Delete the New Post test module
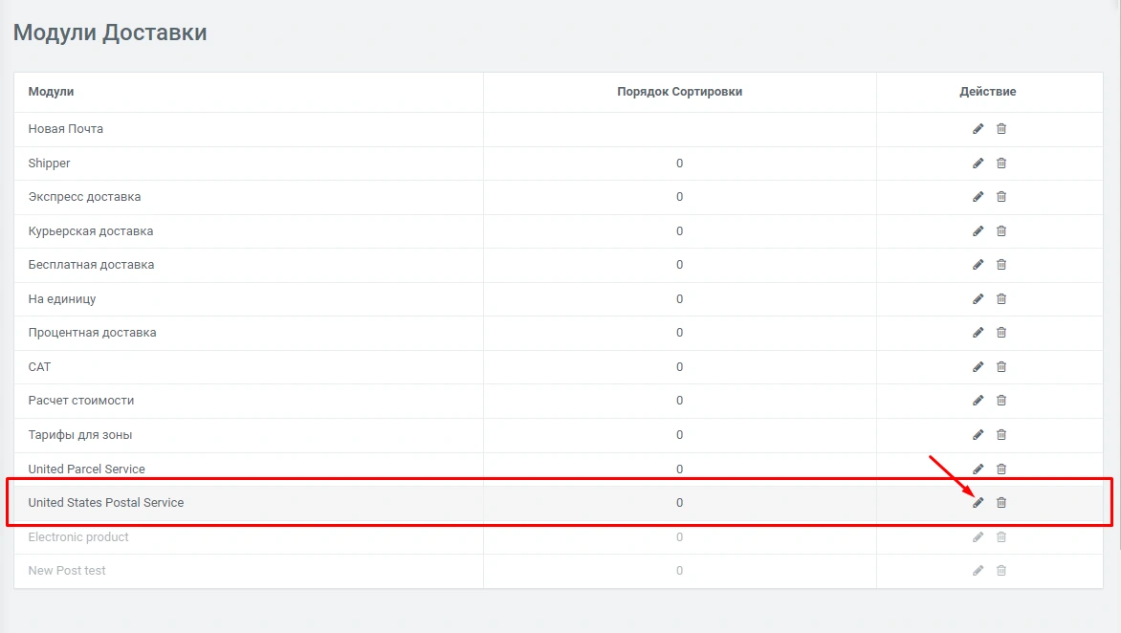The width and height of the screenshot is (1121, 633). coord(1001,571)
